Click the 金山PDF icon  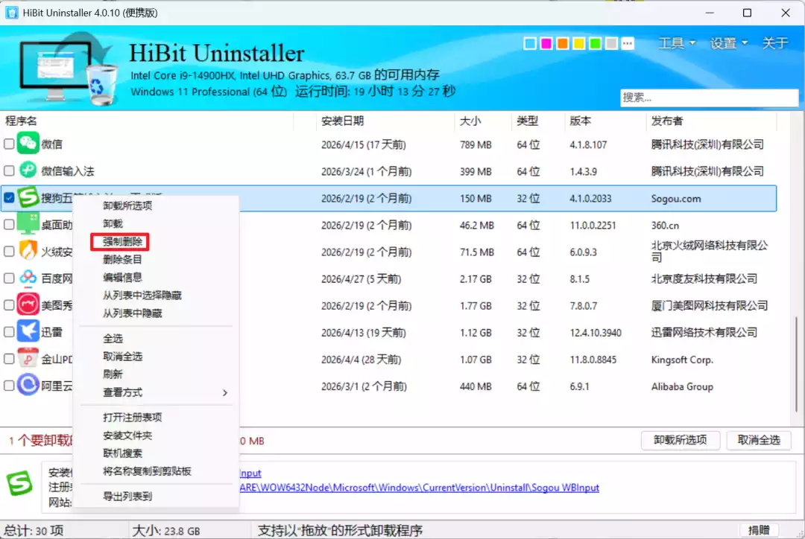coord(28,358)
